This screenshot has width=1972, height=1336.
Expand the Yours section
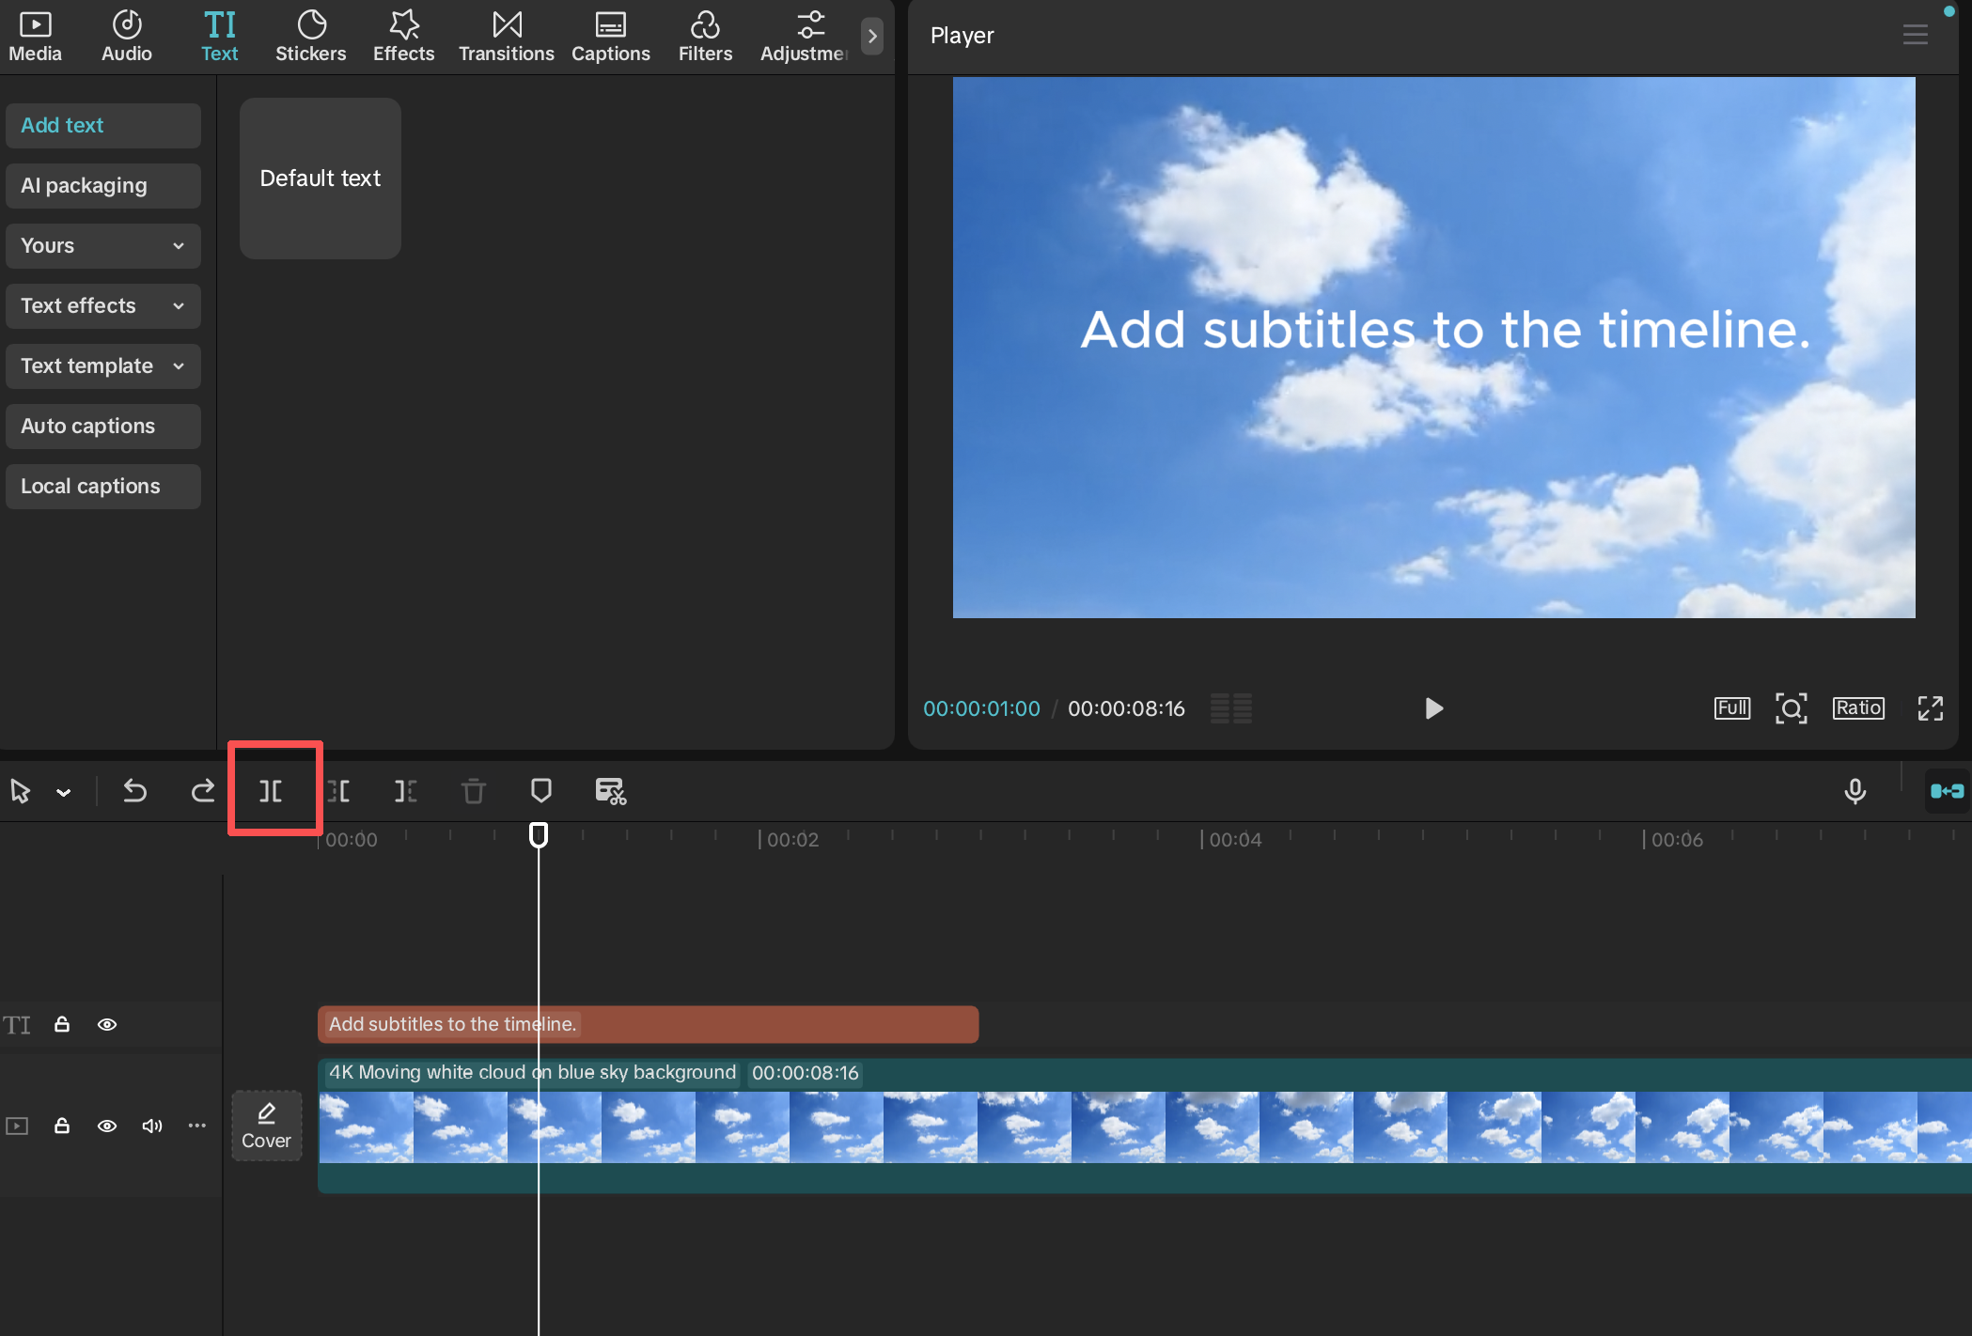102,245
